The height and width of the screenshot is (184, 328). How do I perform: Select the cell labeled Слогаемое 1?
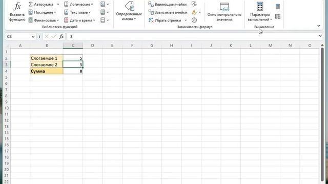pyautogui.click(x=47, y=58)
